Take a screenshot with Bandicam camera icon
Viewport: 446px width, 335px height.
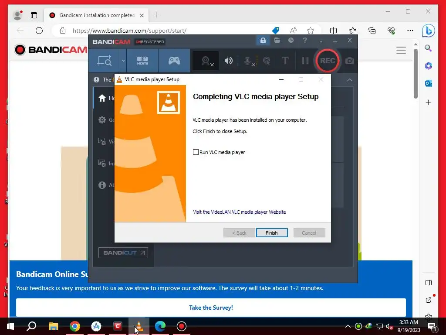(x=350, y=61)
